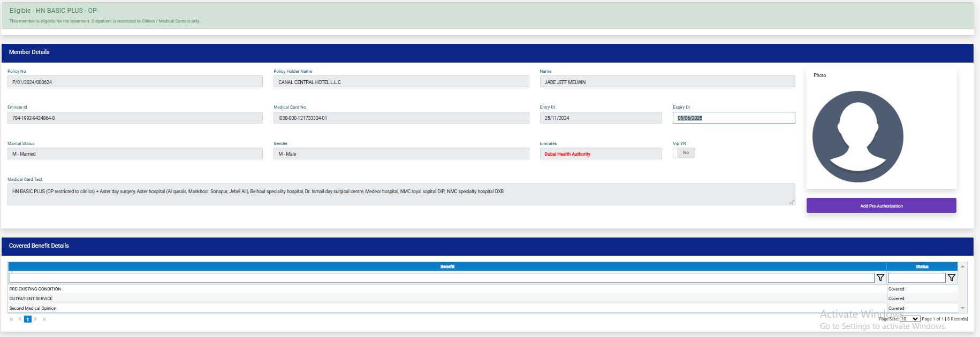Click the Add Pre-Authorization button
This screenshot has width=980, height=337.
tap(881, 206)
